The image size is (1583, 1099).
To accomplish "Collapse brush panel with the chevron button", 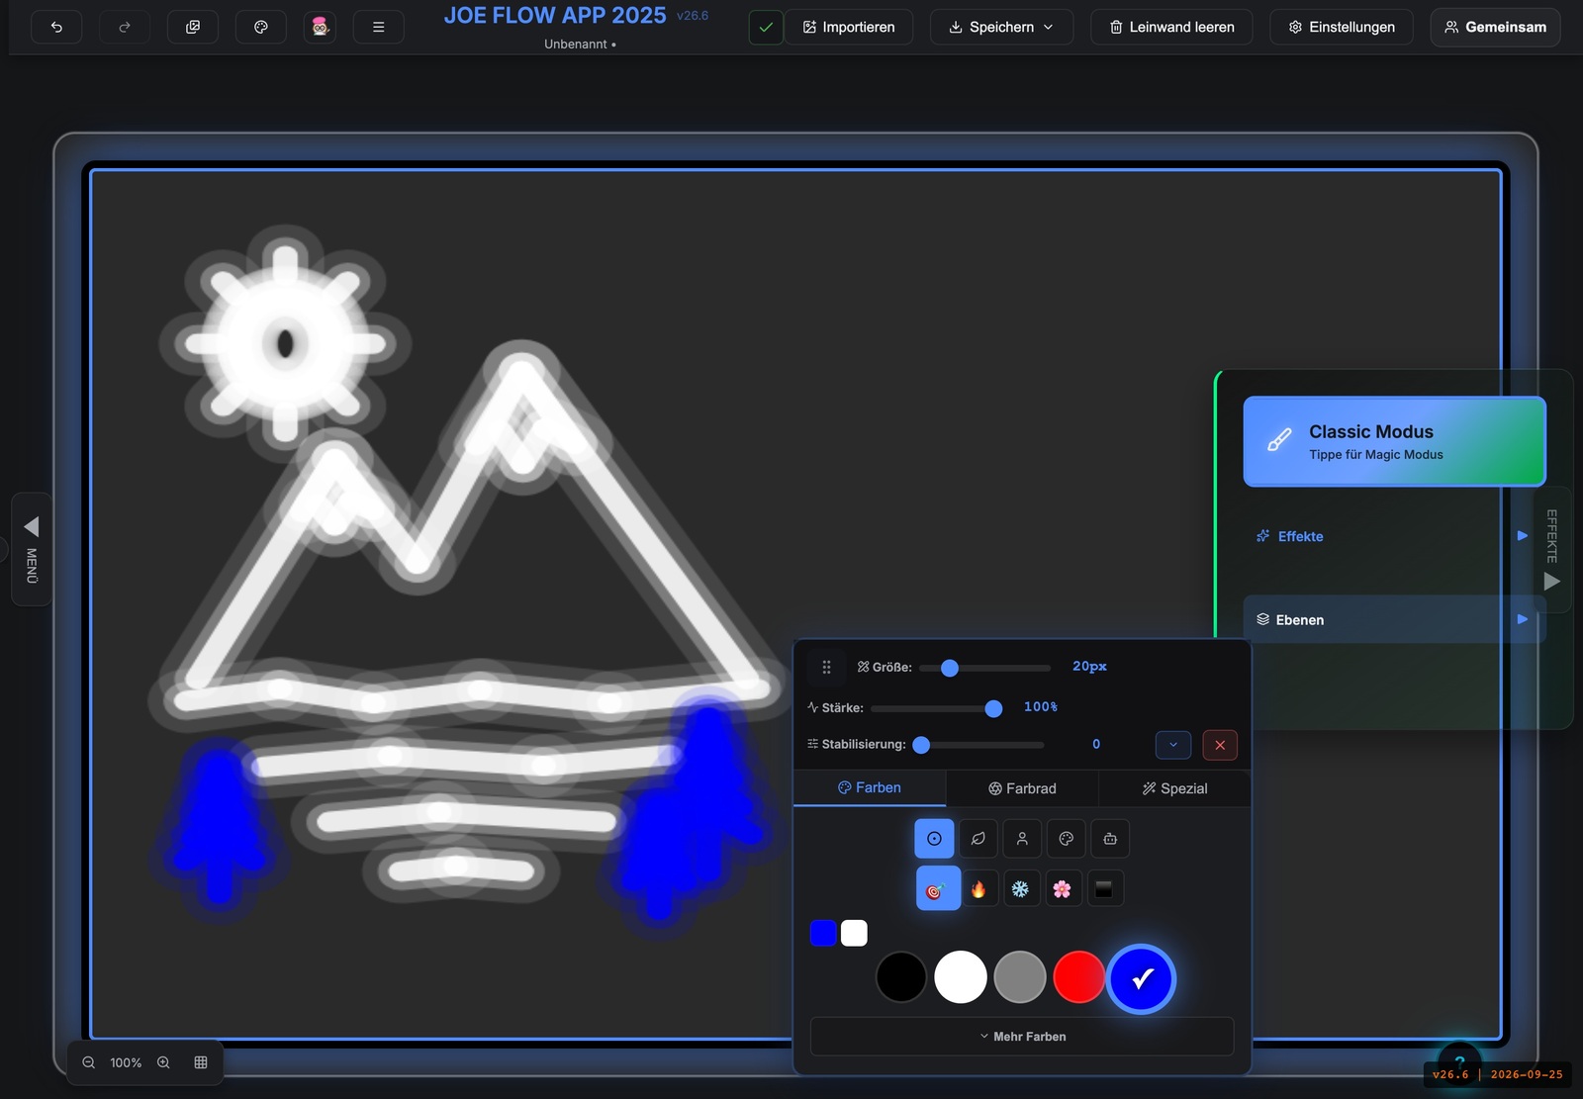I will point(1173,745).
